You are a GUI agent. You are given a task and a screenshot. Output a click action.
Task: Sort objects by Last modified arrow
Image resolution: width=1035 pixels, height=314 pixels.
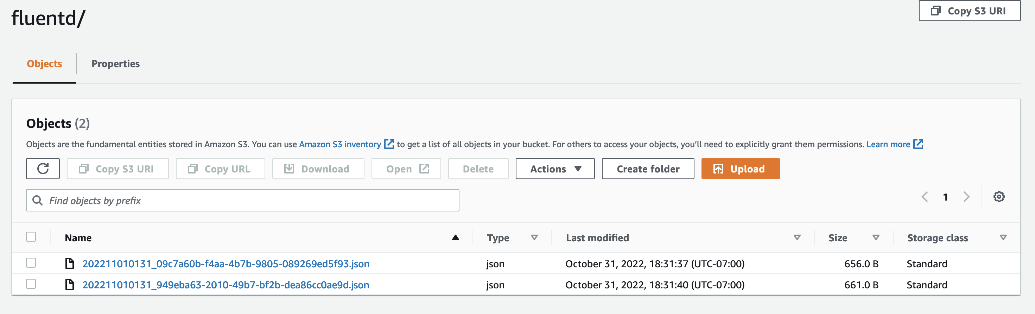pos(797,238)
